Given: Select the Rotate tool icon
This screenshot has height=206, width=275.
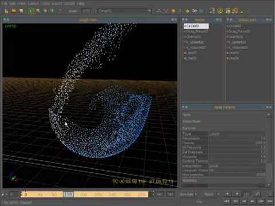Looking at the screenshot, I should click(45, 11).
